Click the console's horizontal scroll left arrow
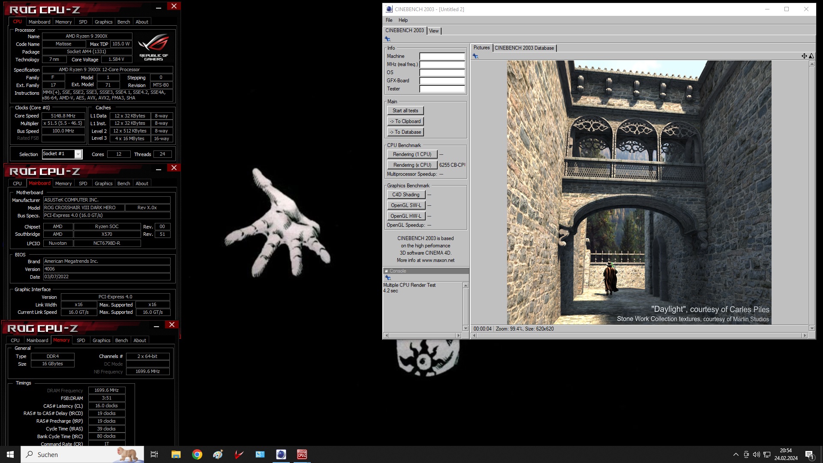Viewport: 823px width, 463px height. [387, 336]
